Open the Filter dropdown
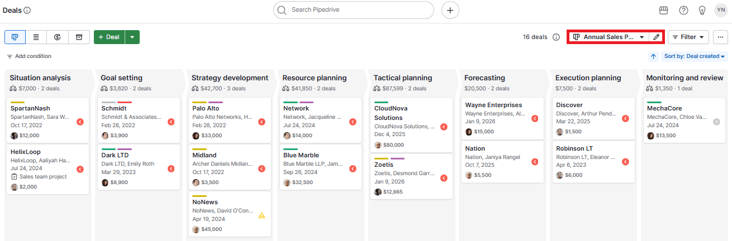Viewport: 732px width, 241px height. [x=688, y=37]
